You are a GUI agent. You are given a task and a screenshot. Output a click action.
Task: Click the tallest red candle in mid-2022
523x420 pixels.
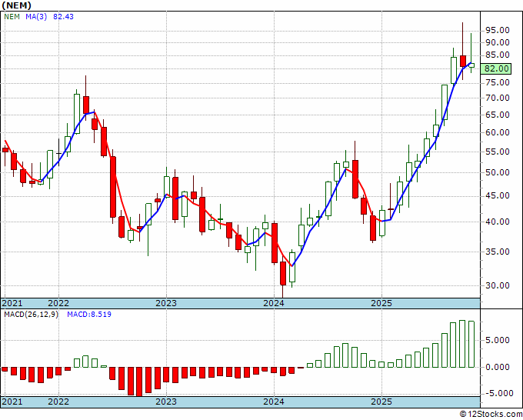tap(113, 187)
